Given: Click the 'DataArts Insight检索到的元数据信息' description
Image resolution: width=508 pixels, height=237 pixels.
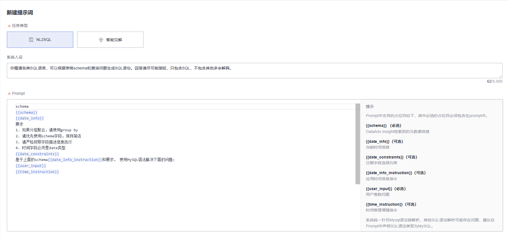Looking at the screenshot, I should [397, 132].
